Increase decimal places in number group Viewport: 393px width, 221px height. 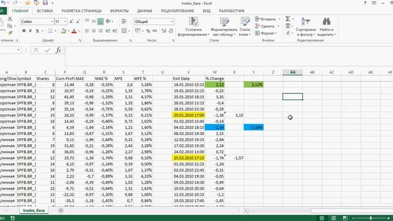point(164,31)
